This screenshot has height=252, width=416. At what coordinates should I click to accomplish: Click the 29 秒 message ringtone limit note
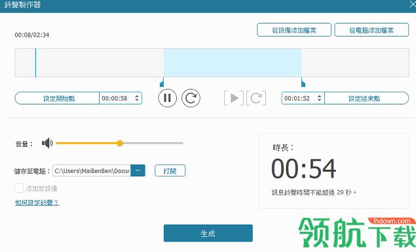(314, 192)
